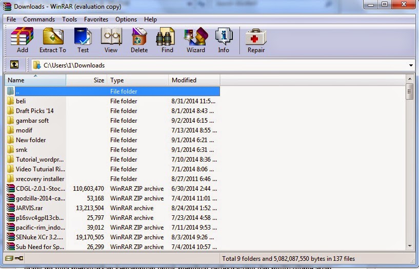The image size is (419, 269).
Task: Click the 8/24/2014 1:52 modified date
Action: click(x=194, y=208)
